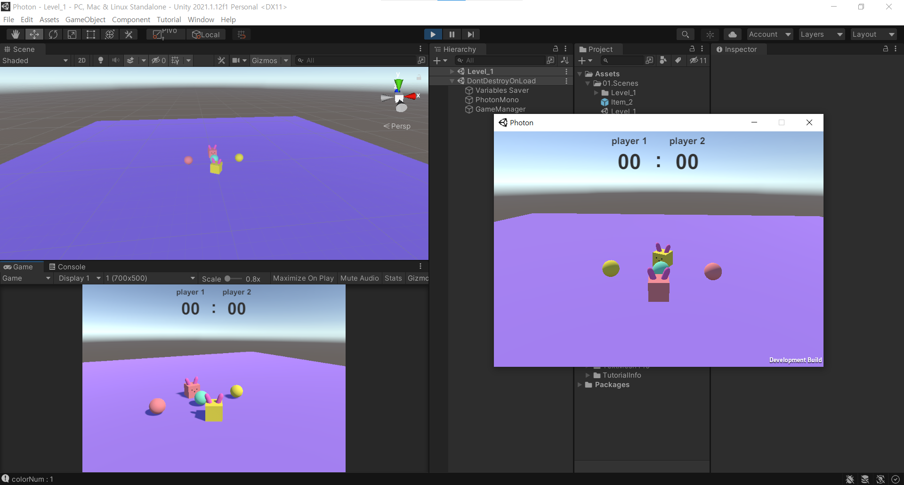Toggle scene effects layer icon
Image resolution: width=904 pixels, height=485 pixels.
point(130,60)
